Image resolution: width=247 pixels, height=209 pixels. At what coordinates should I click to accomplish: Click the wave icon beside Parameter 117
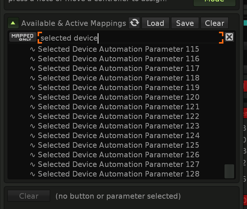pyautogui.click(x=33, y=69)
